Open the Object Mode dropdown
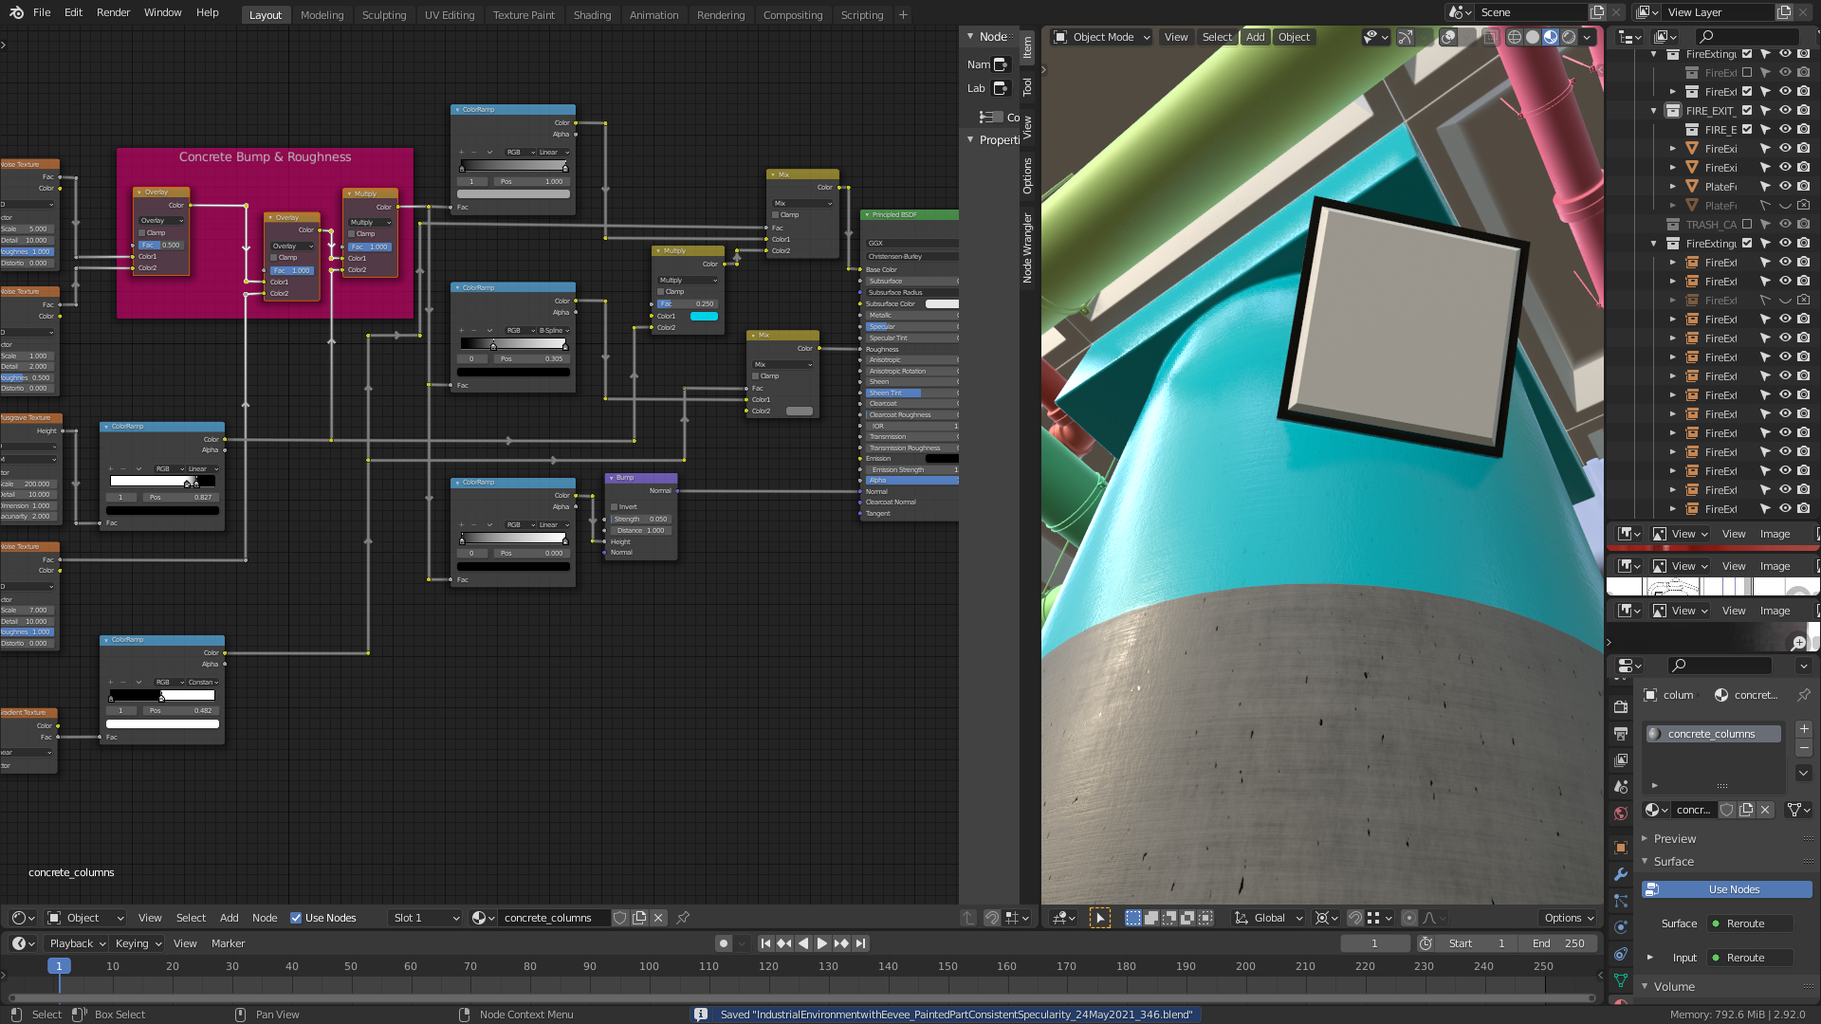 tap(1102, 37)
